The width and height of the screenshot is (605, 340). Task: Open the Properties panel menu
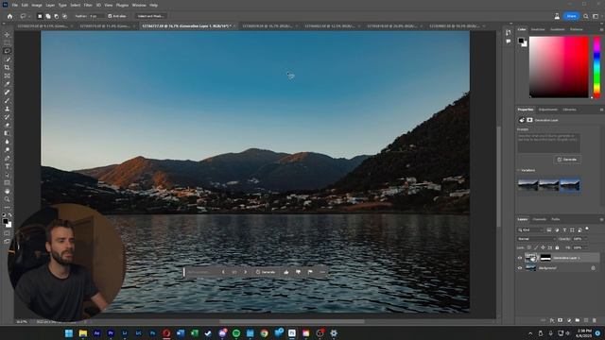point(601,110)
